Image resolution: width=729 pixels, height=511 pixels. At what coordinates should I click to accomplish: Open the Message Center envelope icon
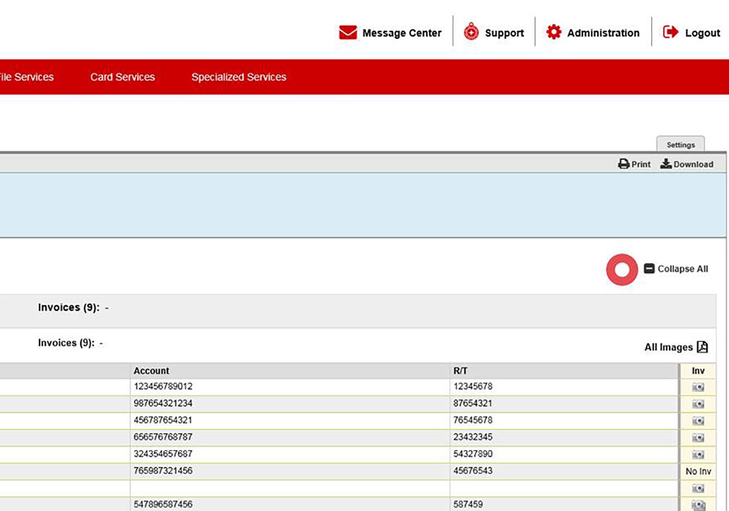[348, 32]
